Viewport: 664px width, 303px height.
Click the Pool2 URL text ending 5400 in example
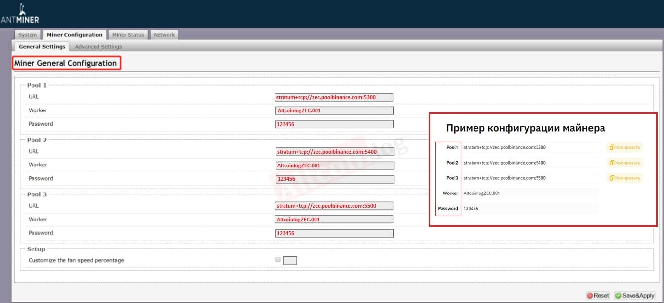[x=505, y=163]
